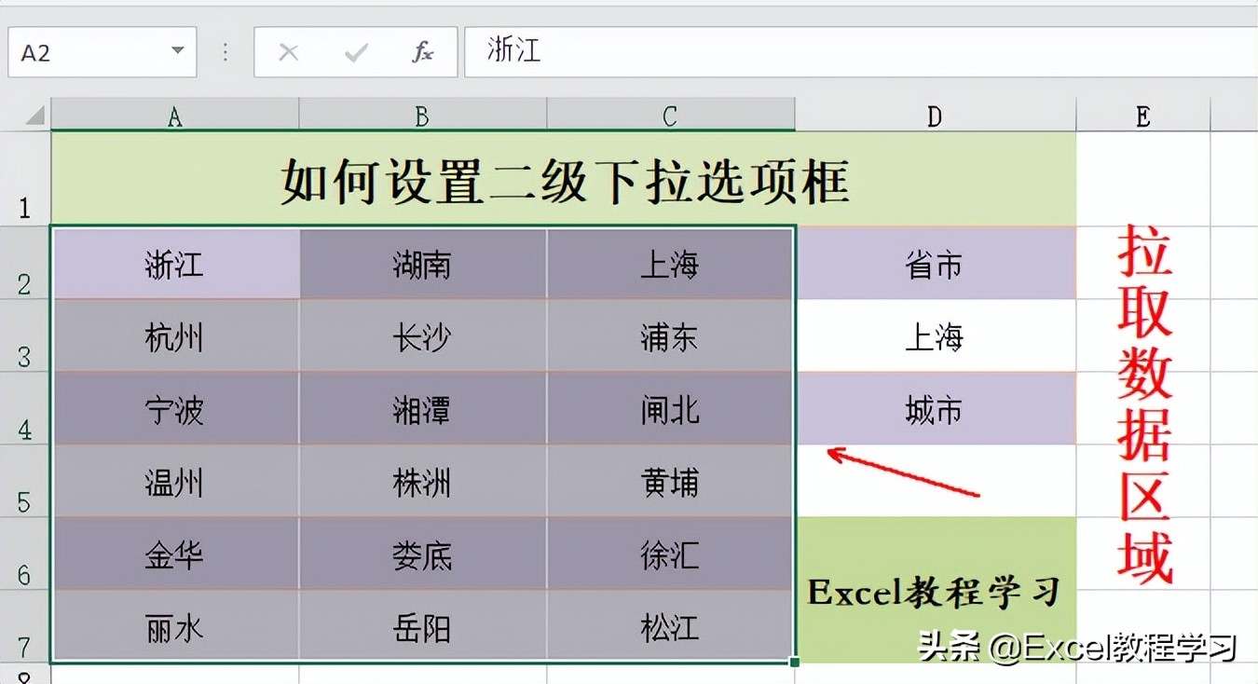This screenshot has width=1258, height=684.
Task: Select cell containing 株洲
Action: [422, 481]
